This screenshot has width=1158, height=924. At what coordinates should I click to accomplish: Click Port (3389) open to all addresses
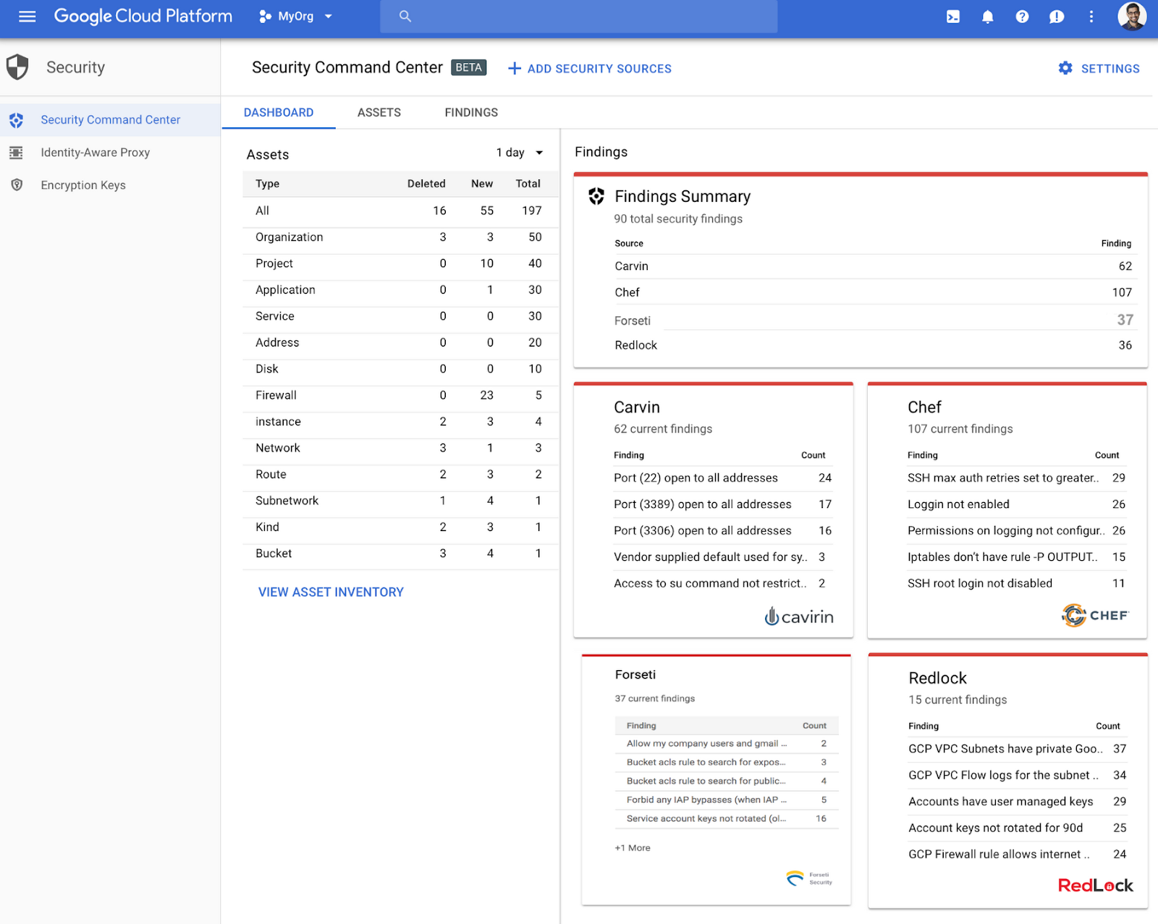tap(723, 504)
